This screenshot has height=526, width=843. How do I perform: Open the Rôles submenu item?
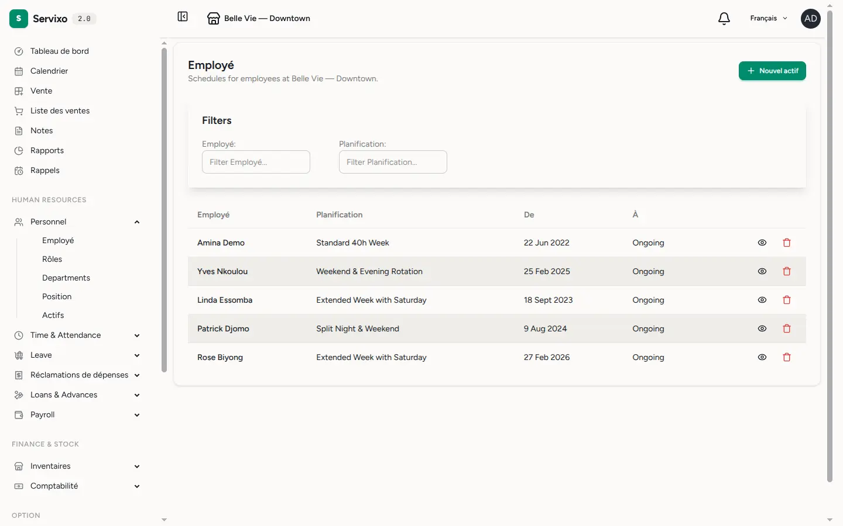(x=52, y=259)
